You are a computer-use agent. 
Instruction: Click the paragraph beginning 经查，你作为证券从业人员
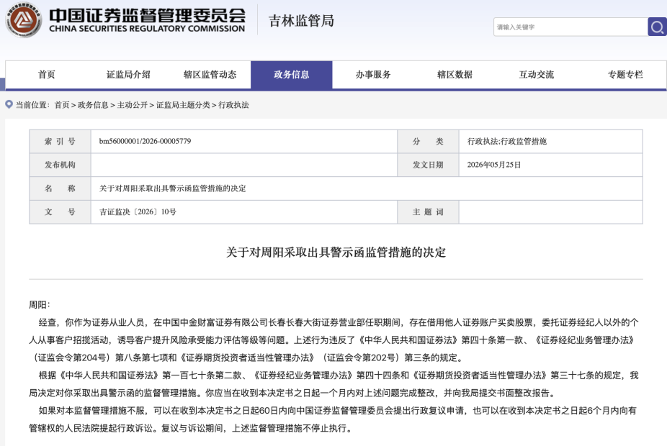pos(334,340)
